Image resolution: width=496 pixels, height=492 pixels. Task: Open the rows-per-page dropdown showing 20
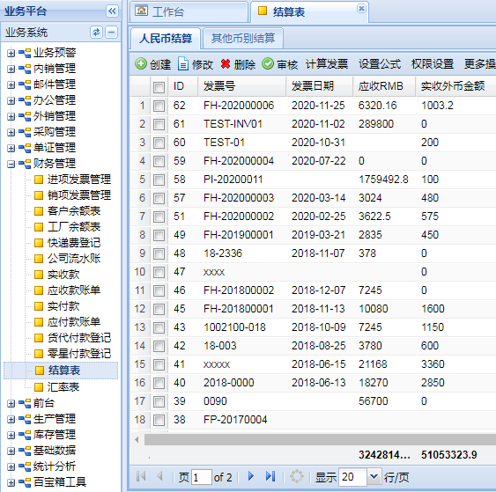coord(374,476)
